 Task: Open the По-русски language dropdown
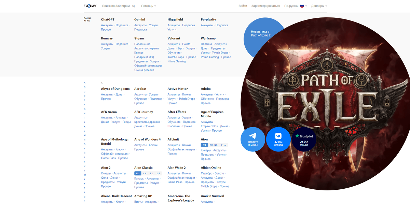(x=296, y=6)
